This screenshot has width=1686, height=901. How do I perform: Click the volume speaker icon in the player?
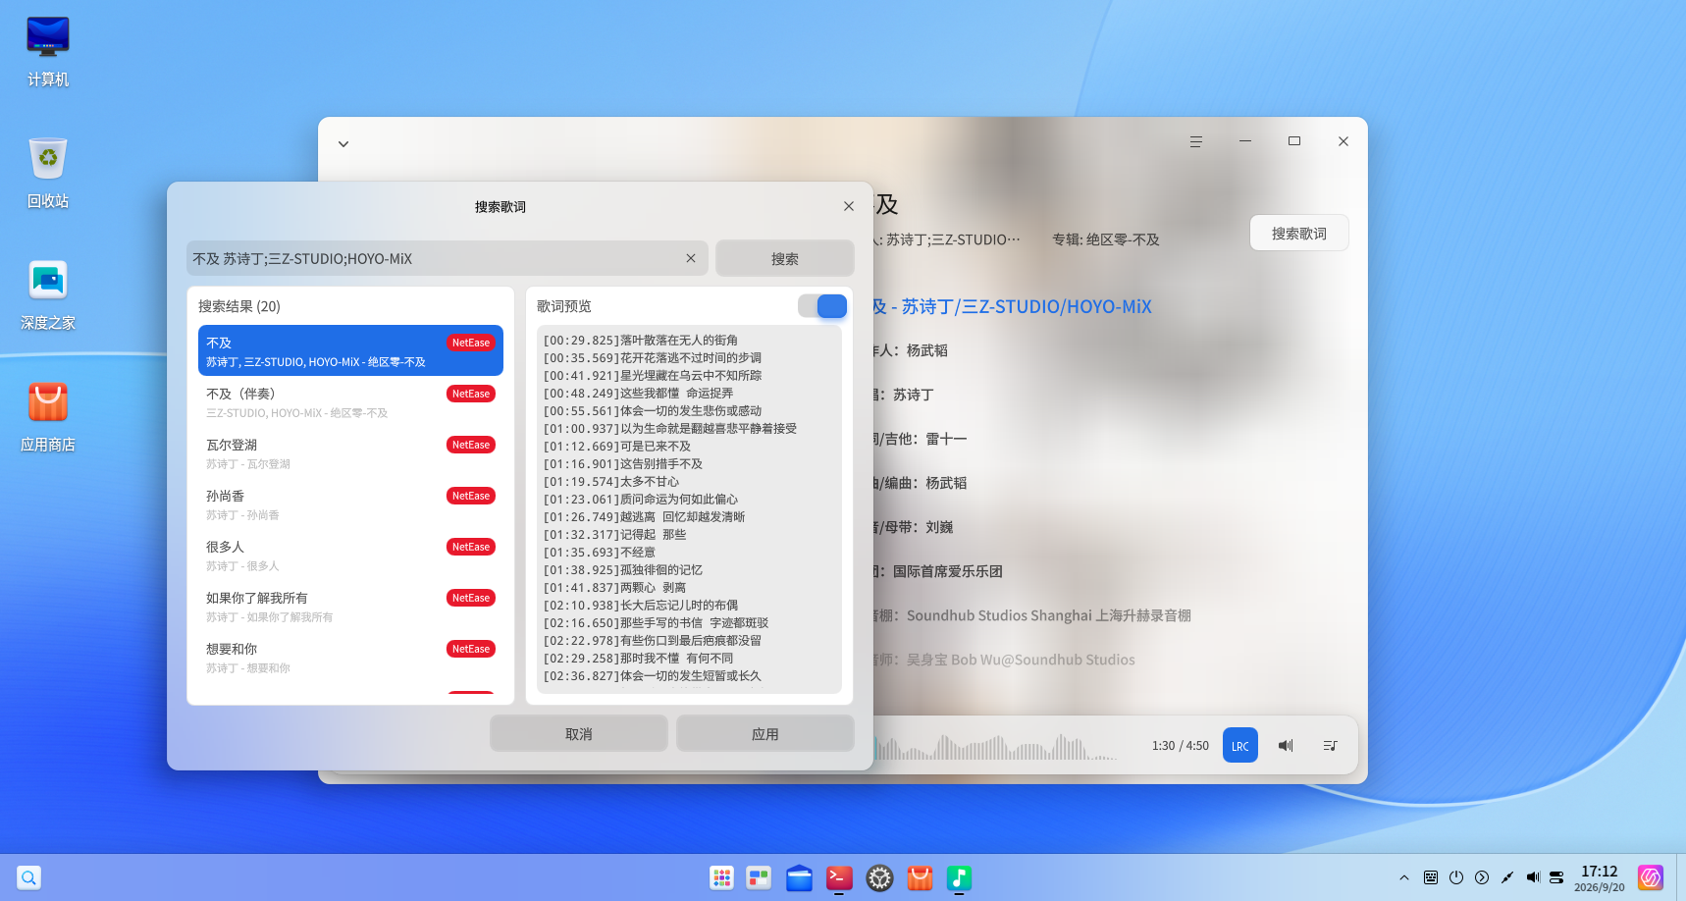click(x=1286, y=745)
